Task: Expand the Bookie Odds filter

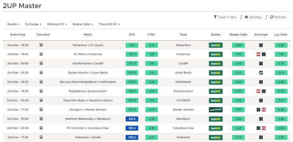Action: 83,24
